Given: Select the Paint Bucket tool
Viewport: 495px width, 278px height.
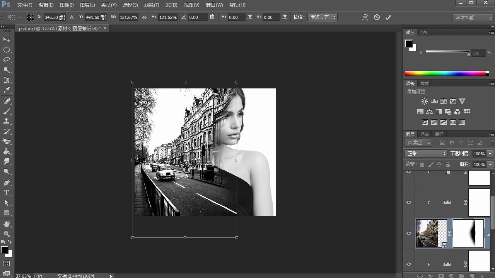Looking at the screenshot, I should point(7,151).
